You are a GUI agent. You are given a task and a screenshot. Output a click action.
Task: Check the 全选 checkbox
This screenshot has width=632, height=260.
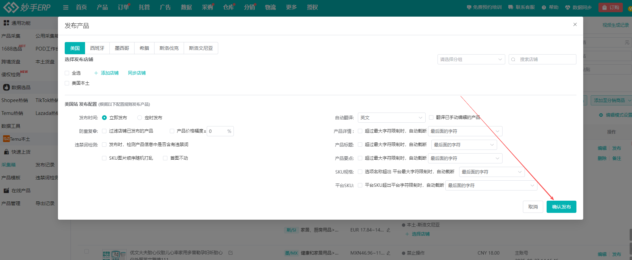67,73
